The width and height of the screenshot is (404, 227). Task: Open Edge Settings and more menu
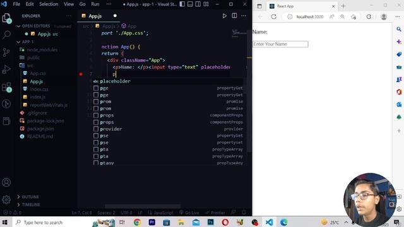point(398,17)
